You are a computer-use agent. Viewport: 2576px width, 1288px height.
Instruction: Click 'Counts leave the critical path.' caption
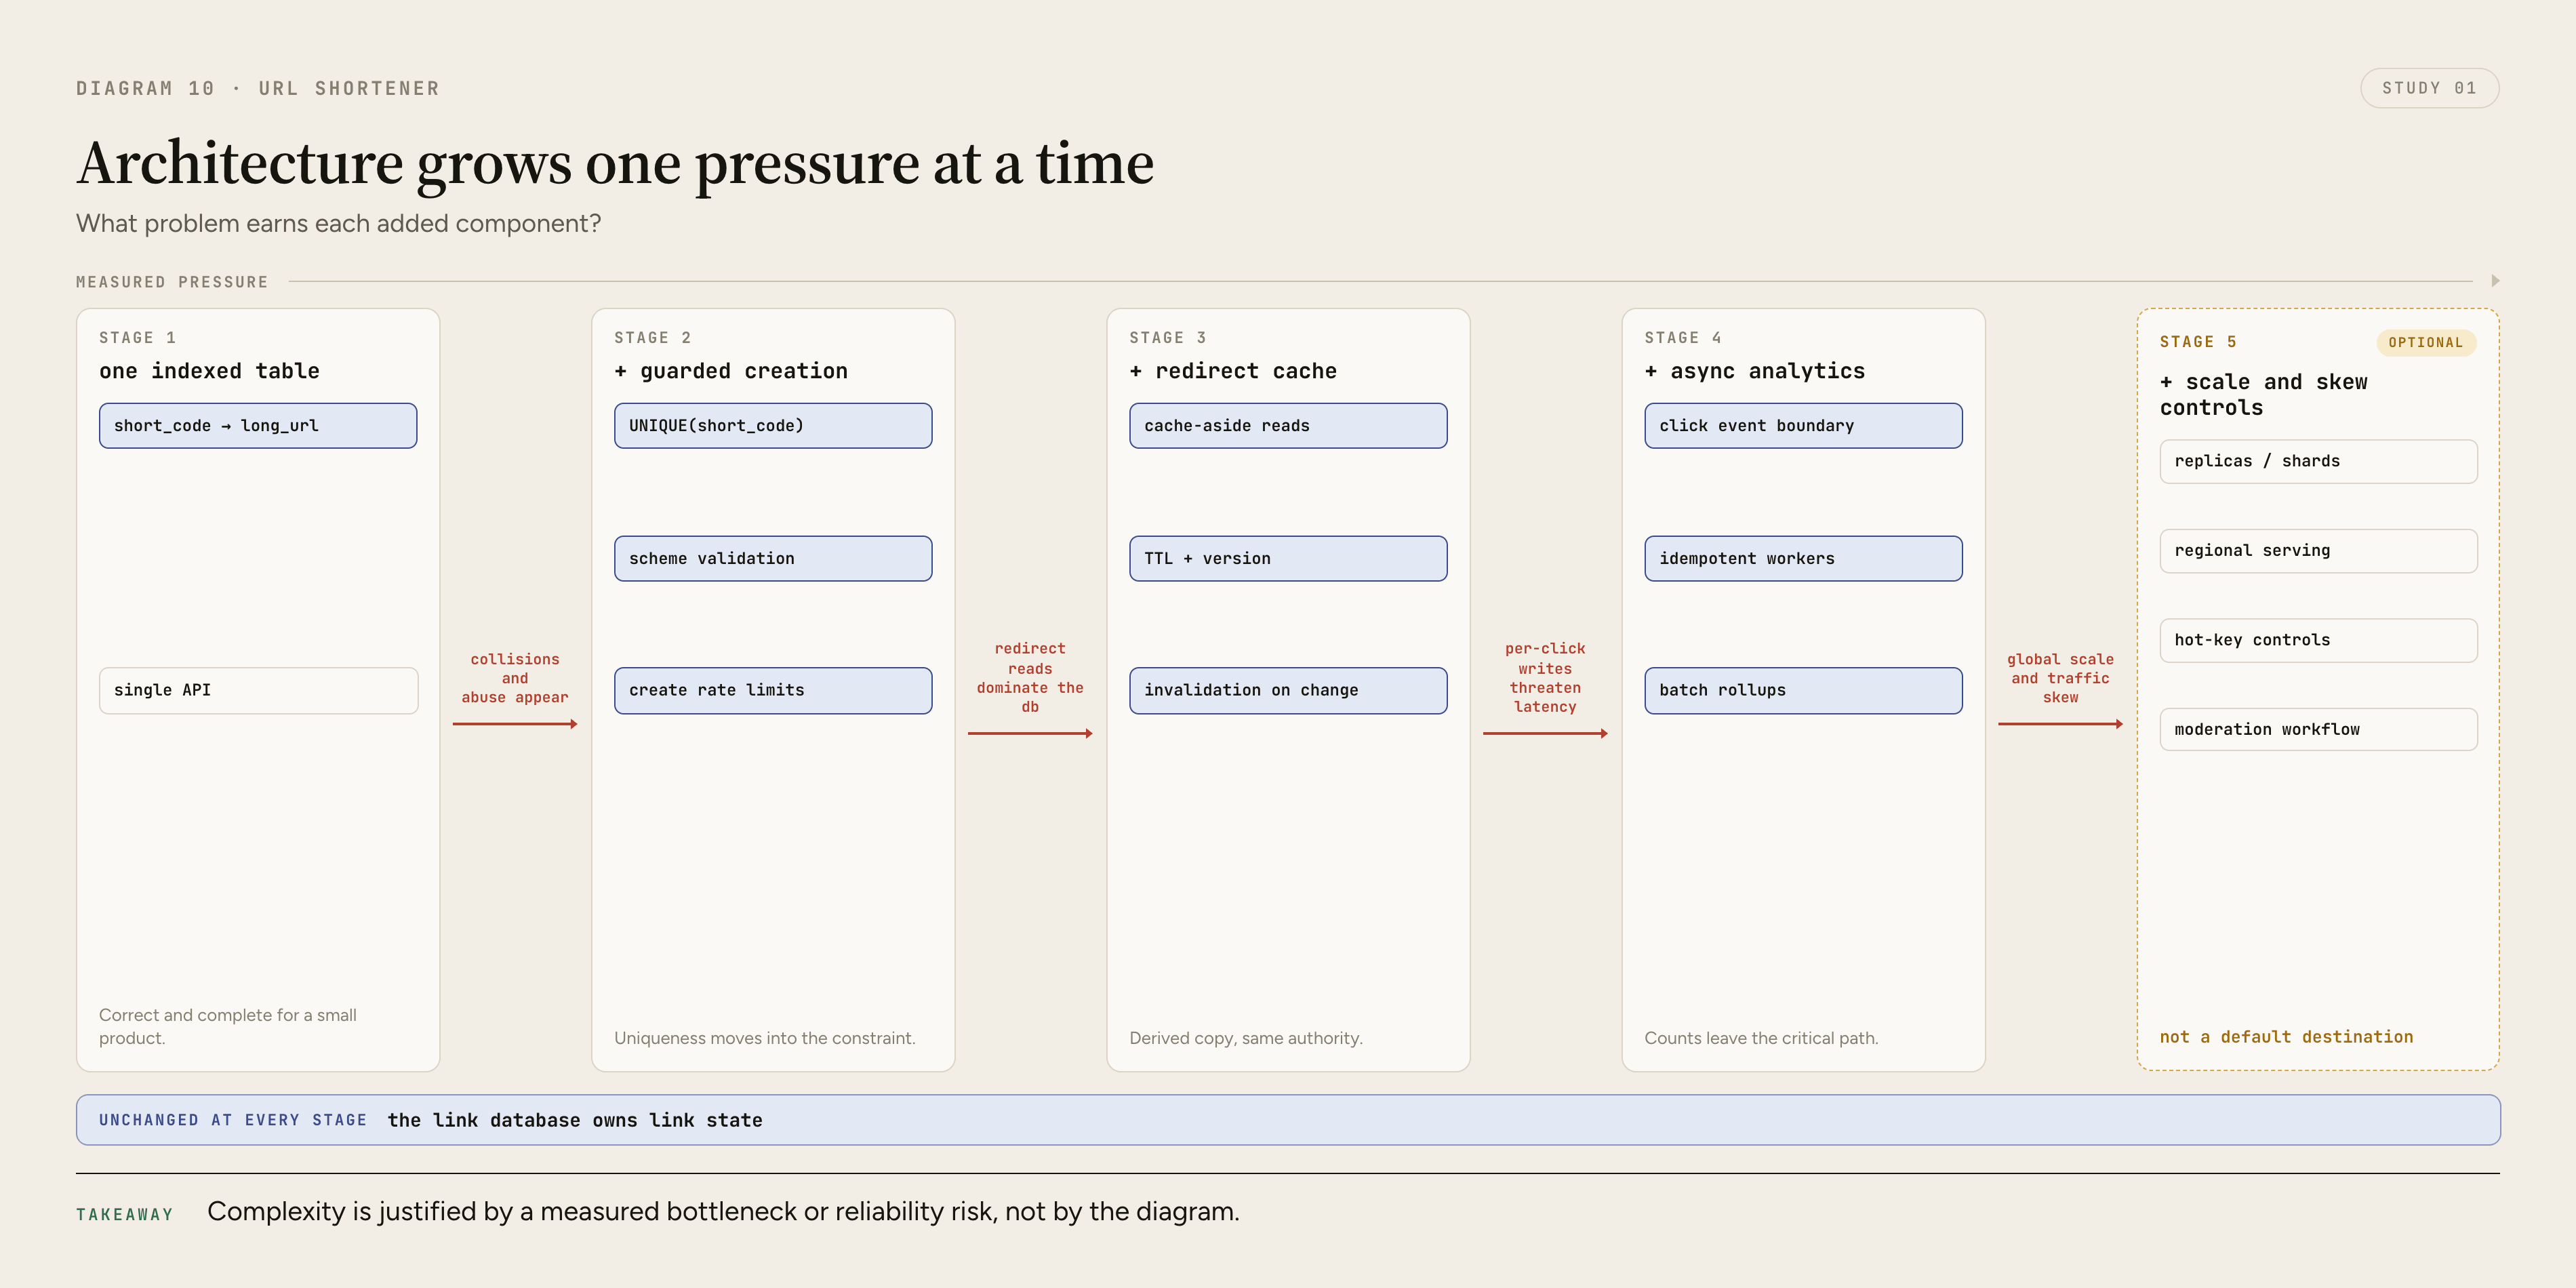point(1761,1038)
